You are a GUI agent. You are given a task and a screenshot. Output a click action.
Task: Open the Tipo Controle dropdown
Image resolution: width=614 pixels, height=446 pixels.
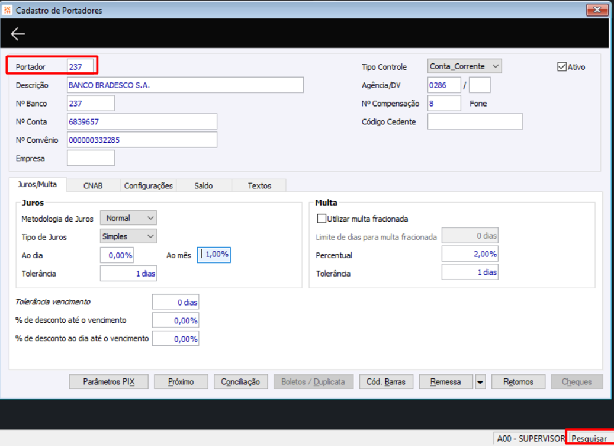[x=464, y=66]
